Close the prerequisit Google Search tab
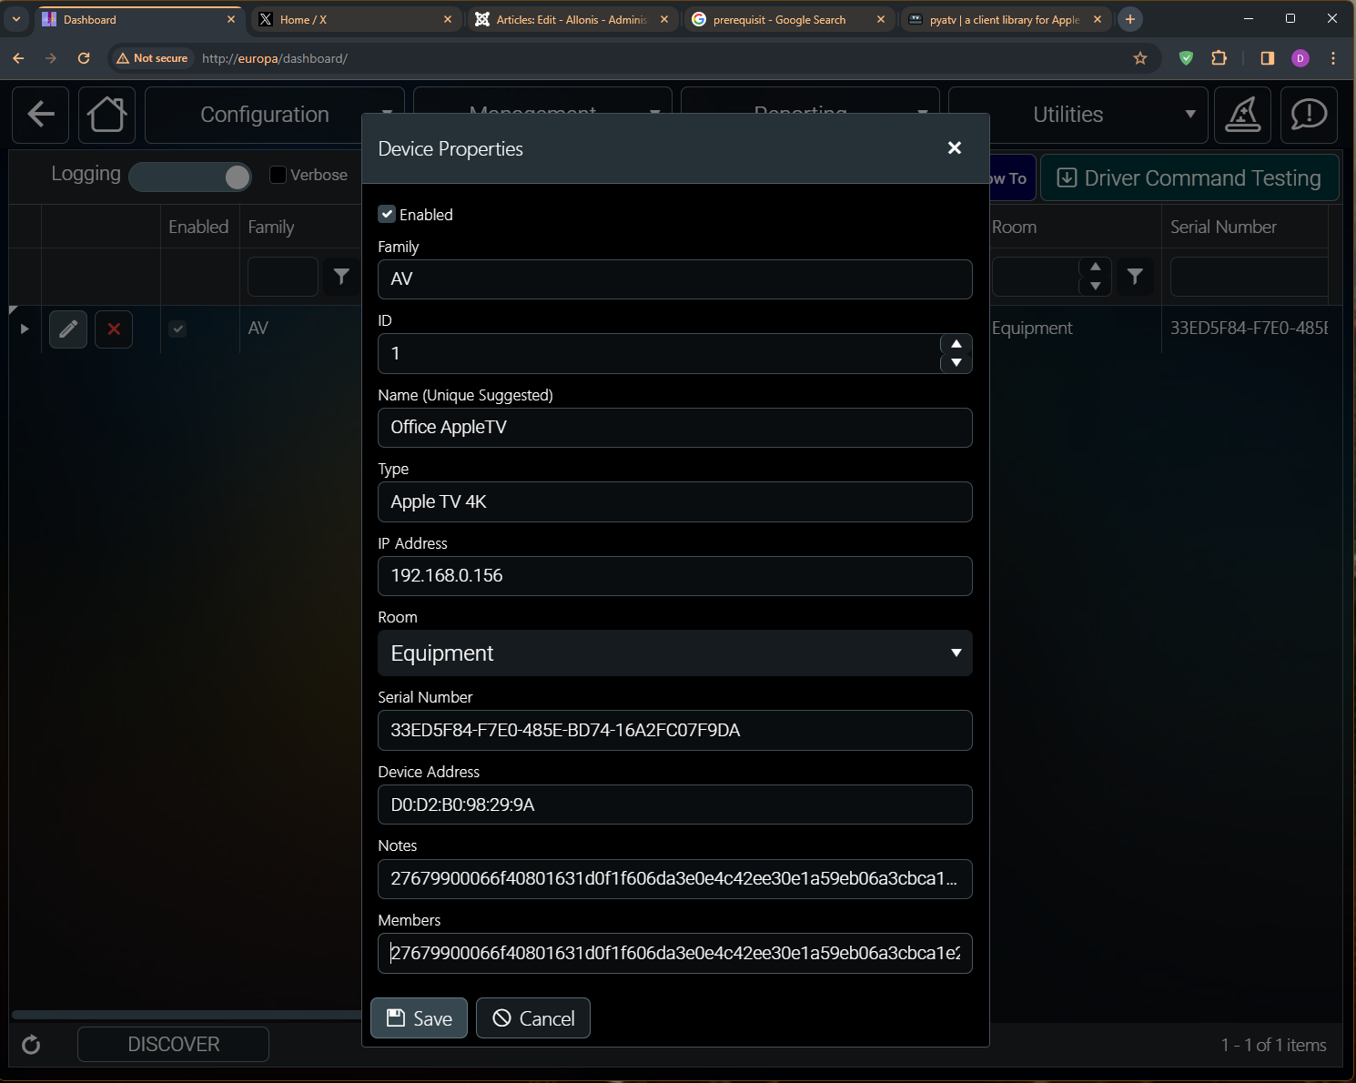The image size is (1356, 1083). click(x=881, y=19)
